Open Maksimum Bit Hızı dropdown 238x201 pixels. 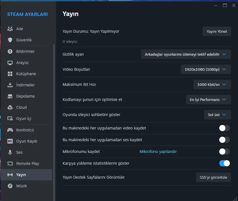(x=212, y=84)
